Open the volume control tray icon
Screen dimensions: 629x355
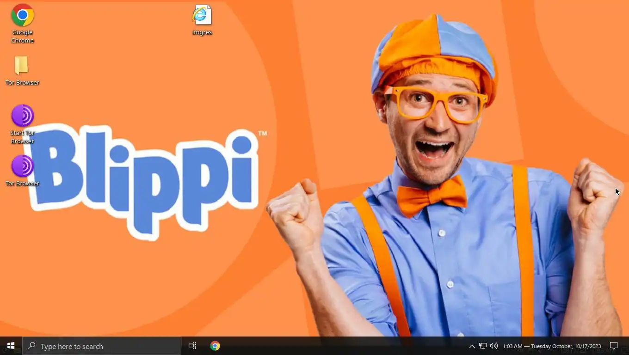coord(494,346)
